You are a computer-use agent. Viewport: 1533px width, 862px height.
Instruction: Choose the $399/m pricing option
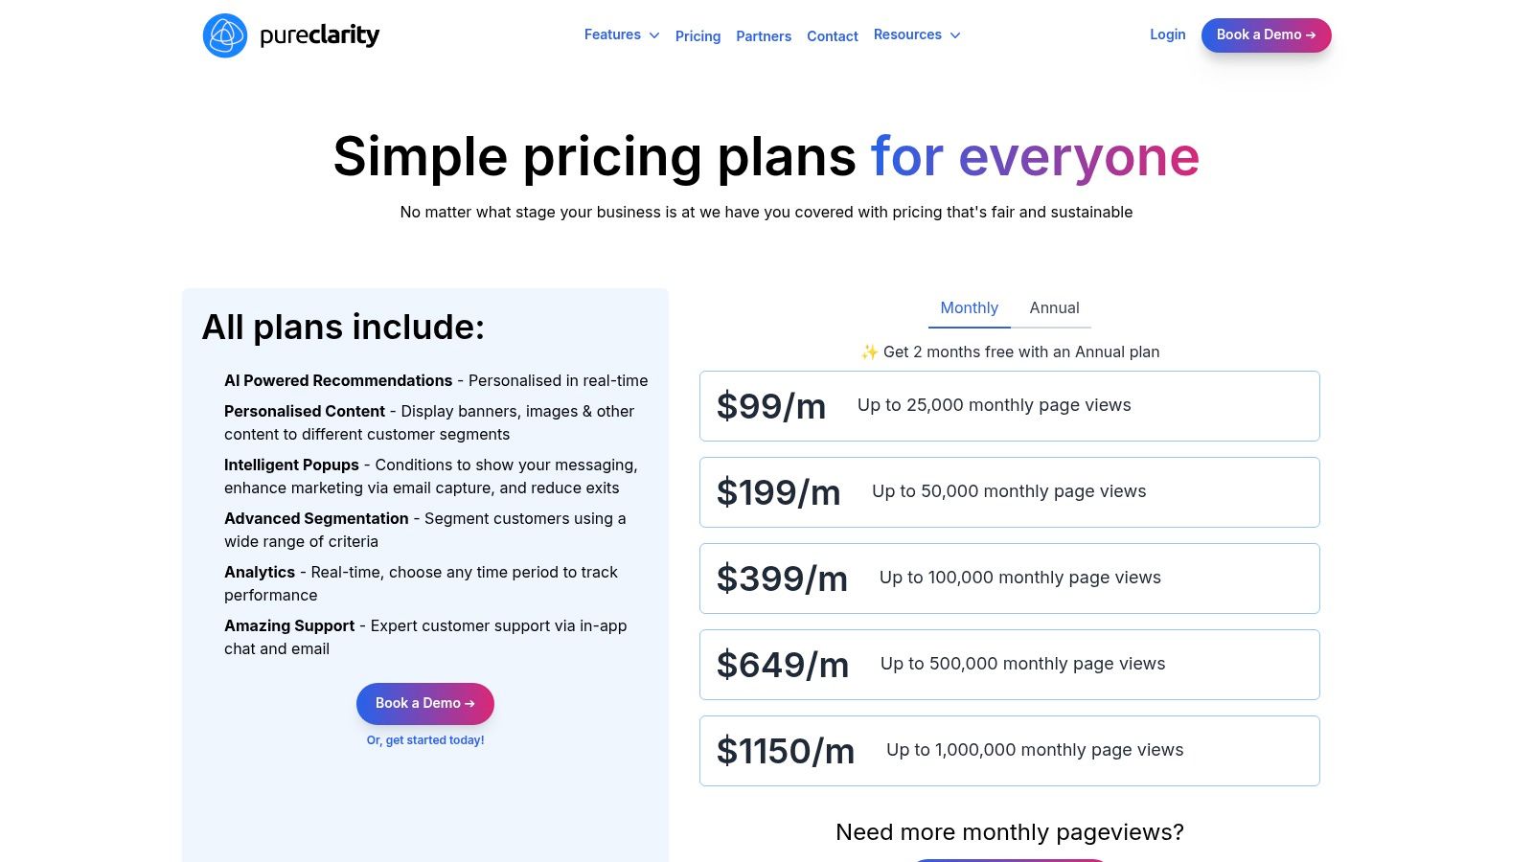pos(1009,578)
